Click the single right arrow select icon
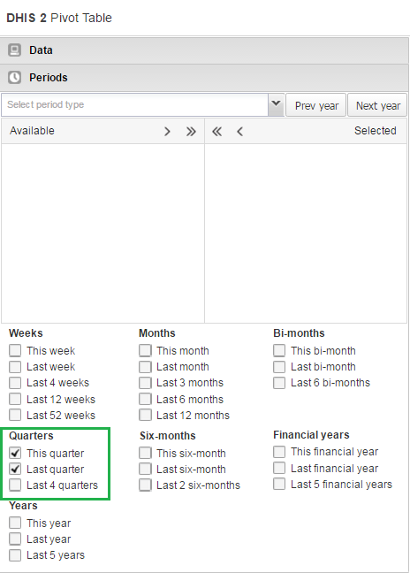The image size is (410, 573). (167, 131)
